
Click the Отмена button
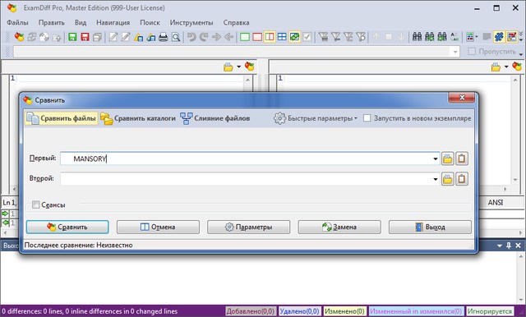158,227
